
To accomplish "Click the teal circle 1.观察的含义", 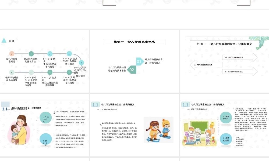I will click(226, 117).
